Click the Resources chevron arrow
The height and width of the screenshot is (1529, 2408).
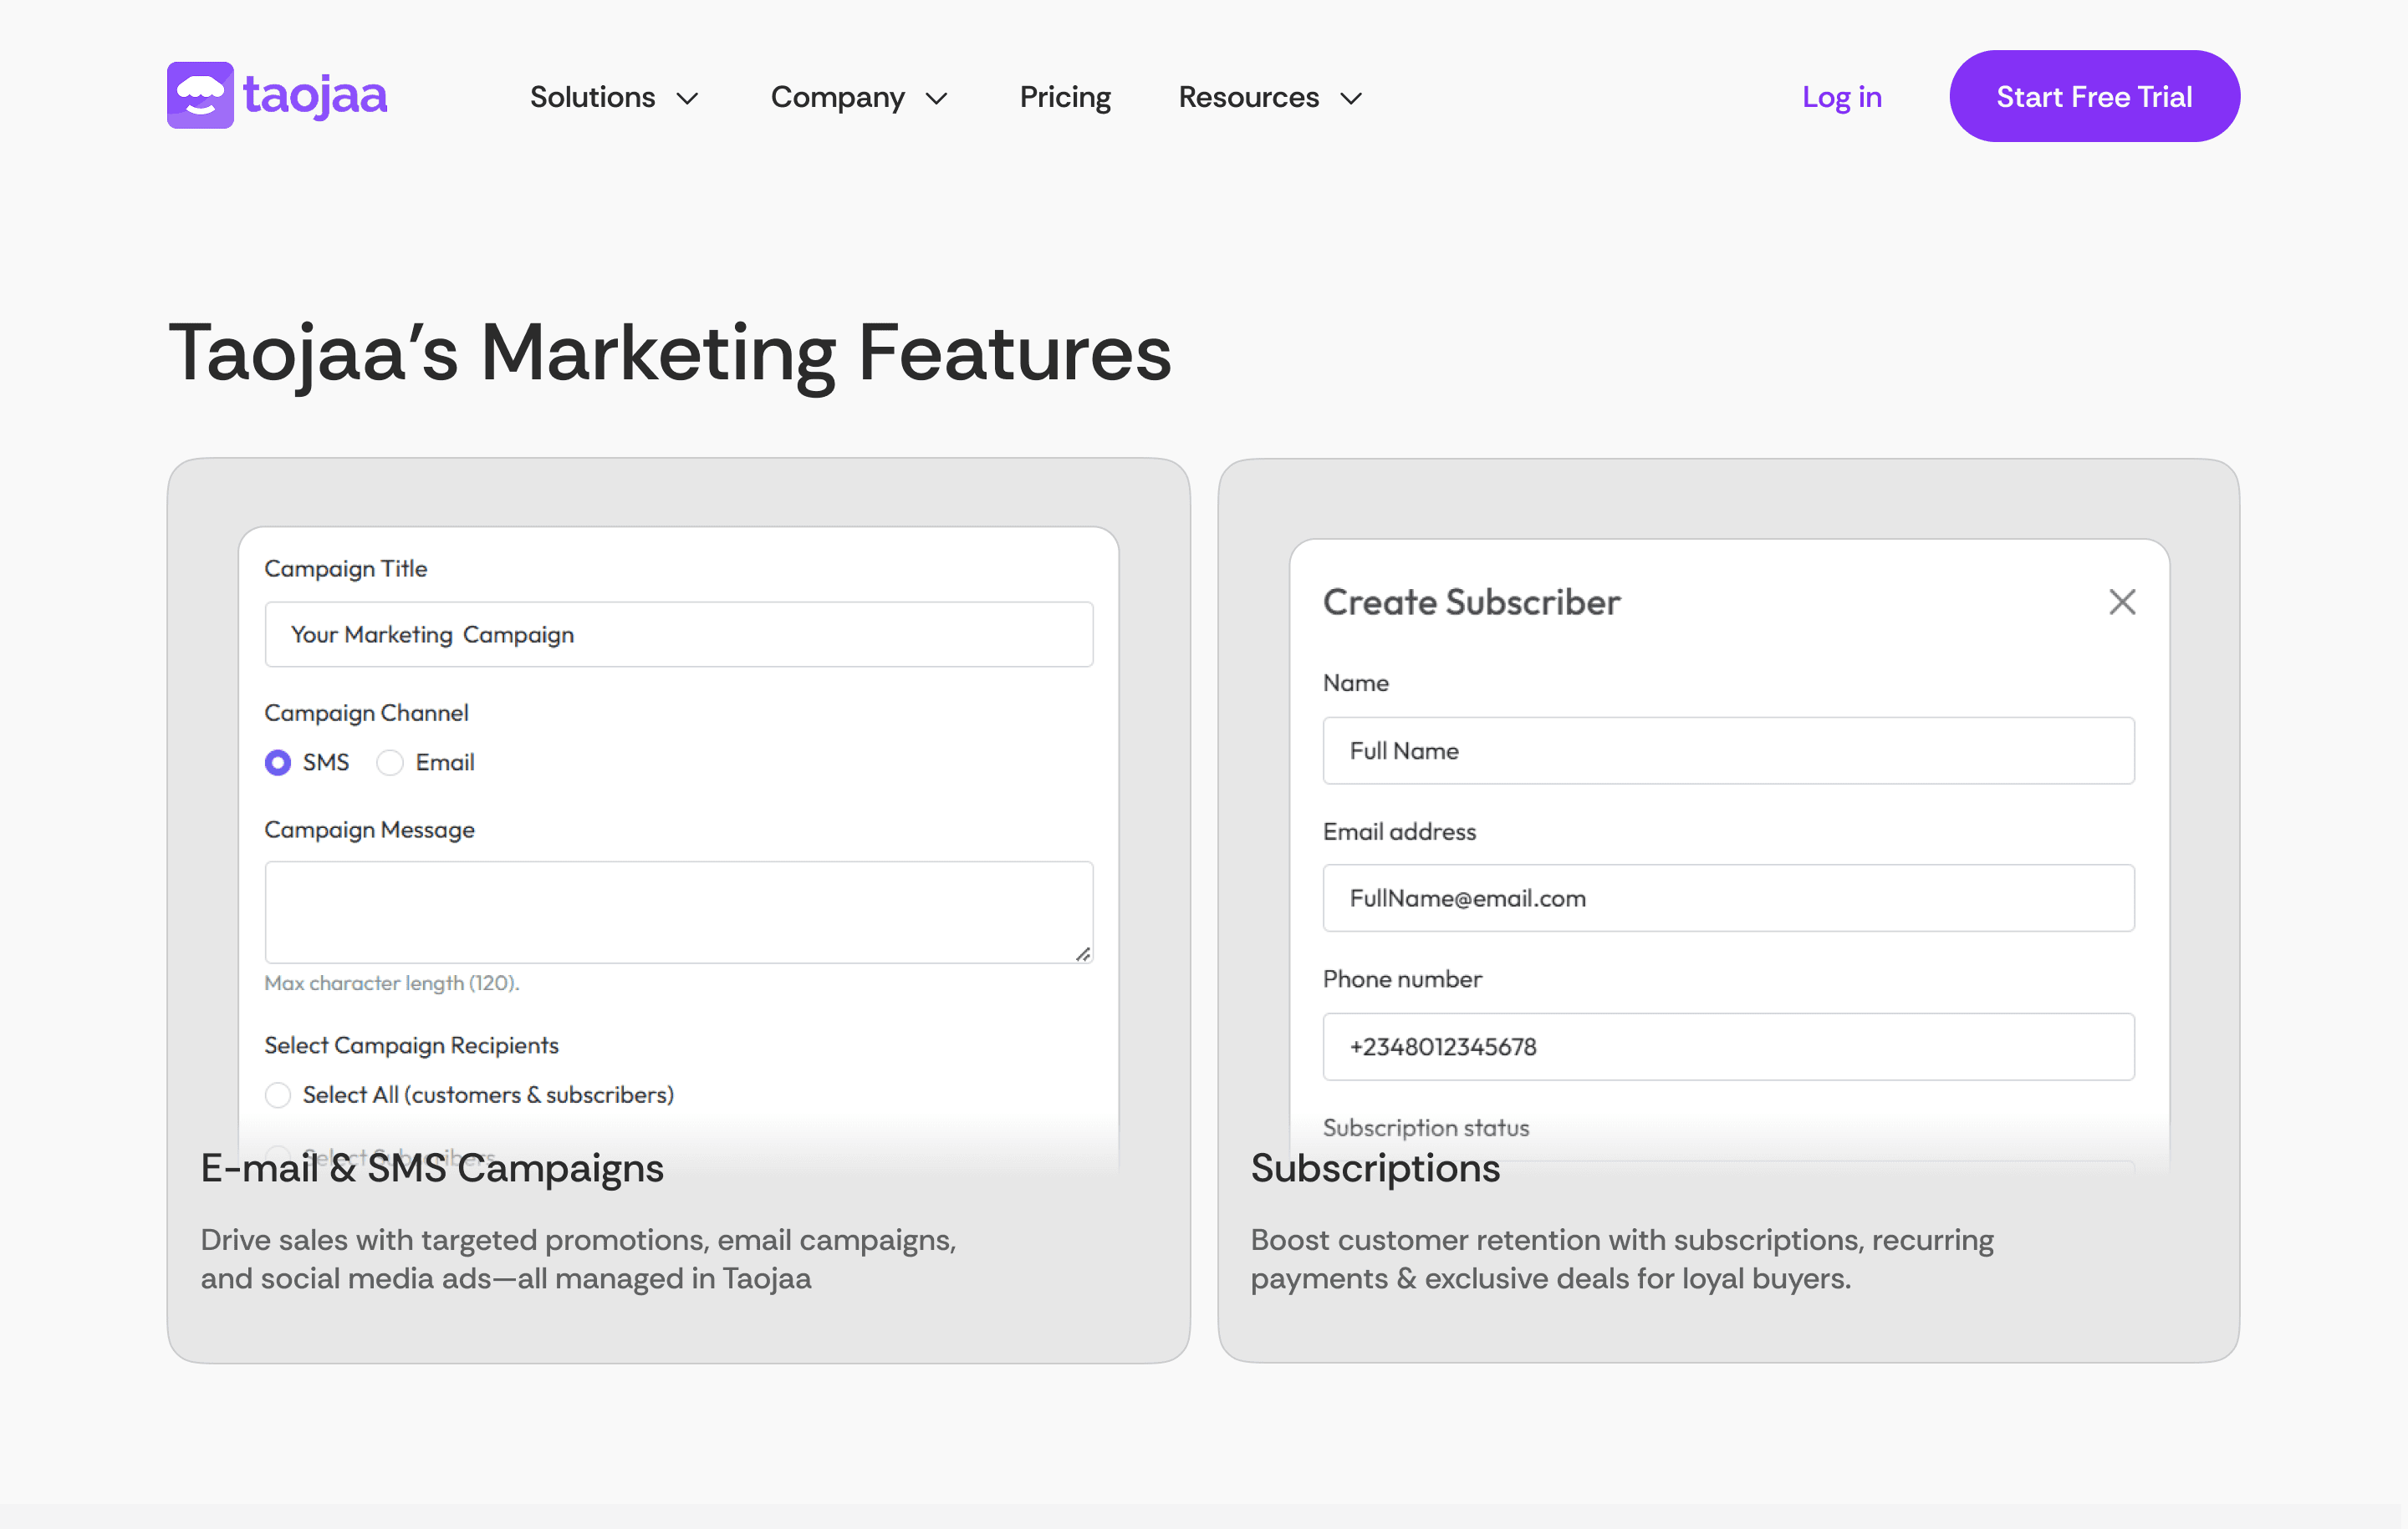(x=1351, y=98)
